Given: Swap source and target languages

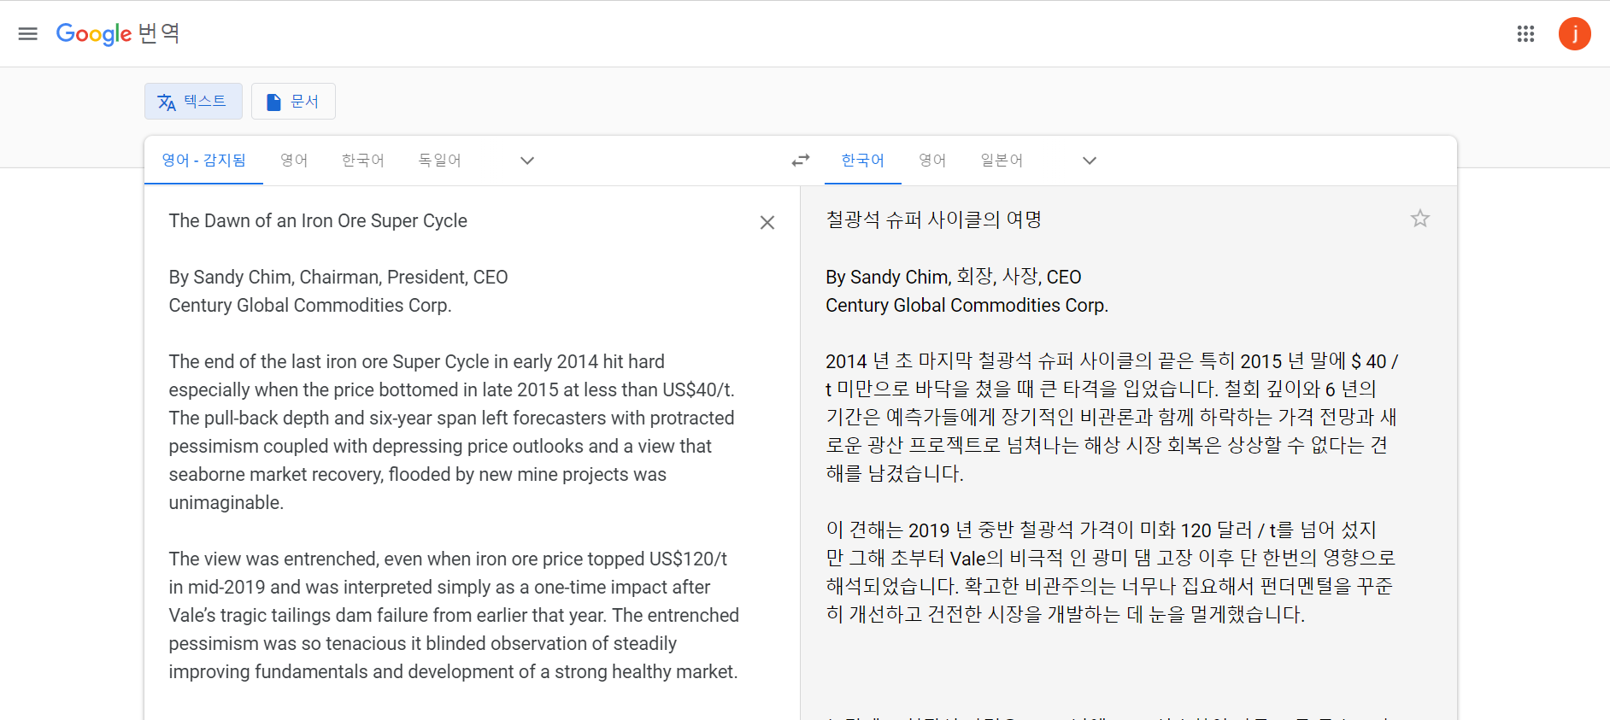Looking at the screenshot, I should (x=800, y=161).
